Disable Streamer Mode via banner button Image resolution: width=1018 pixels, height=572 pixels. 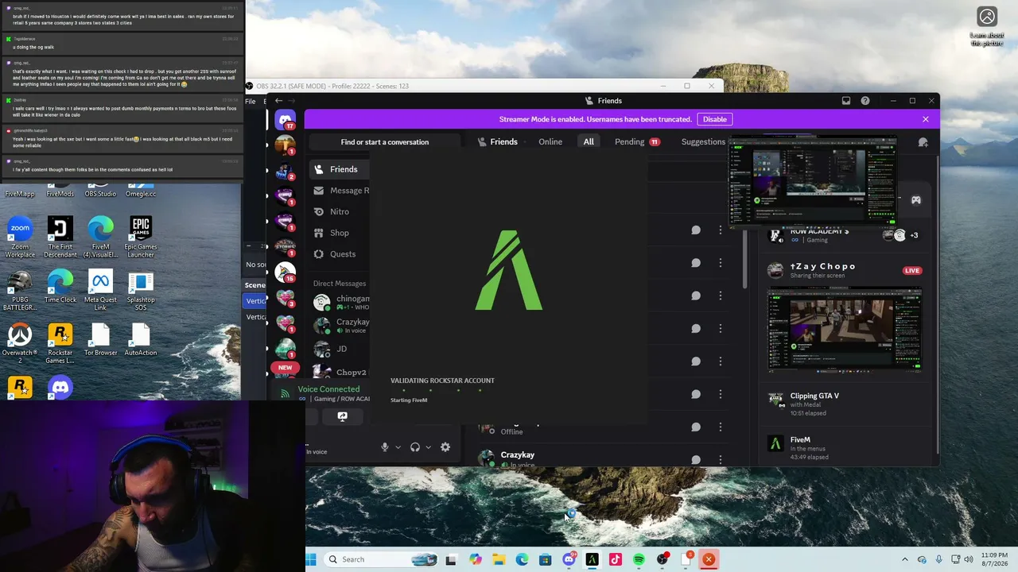pyautogui.click(x=714, y=119)
